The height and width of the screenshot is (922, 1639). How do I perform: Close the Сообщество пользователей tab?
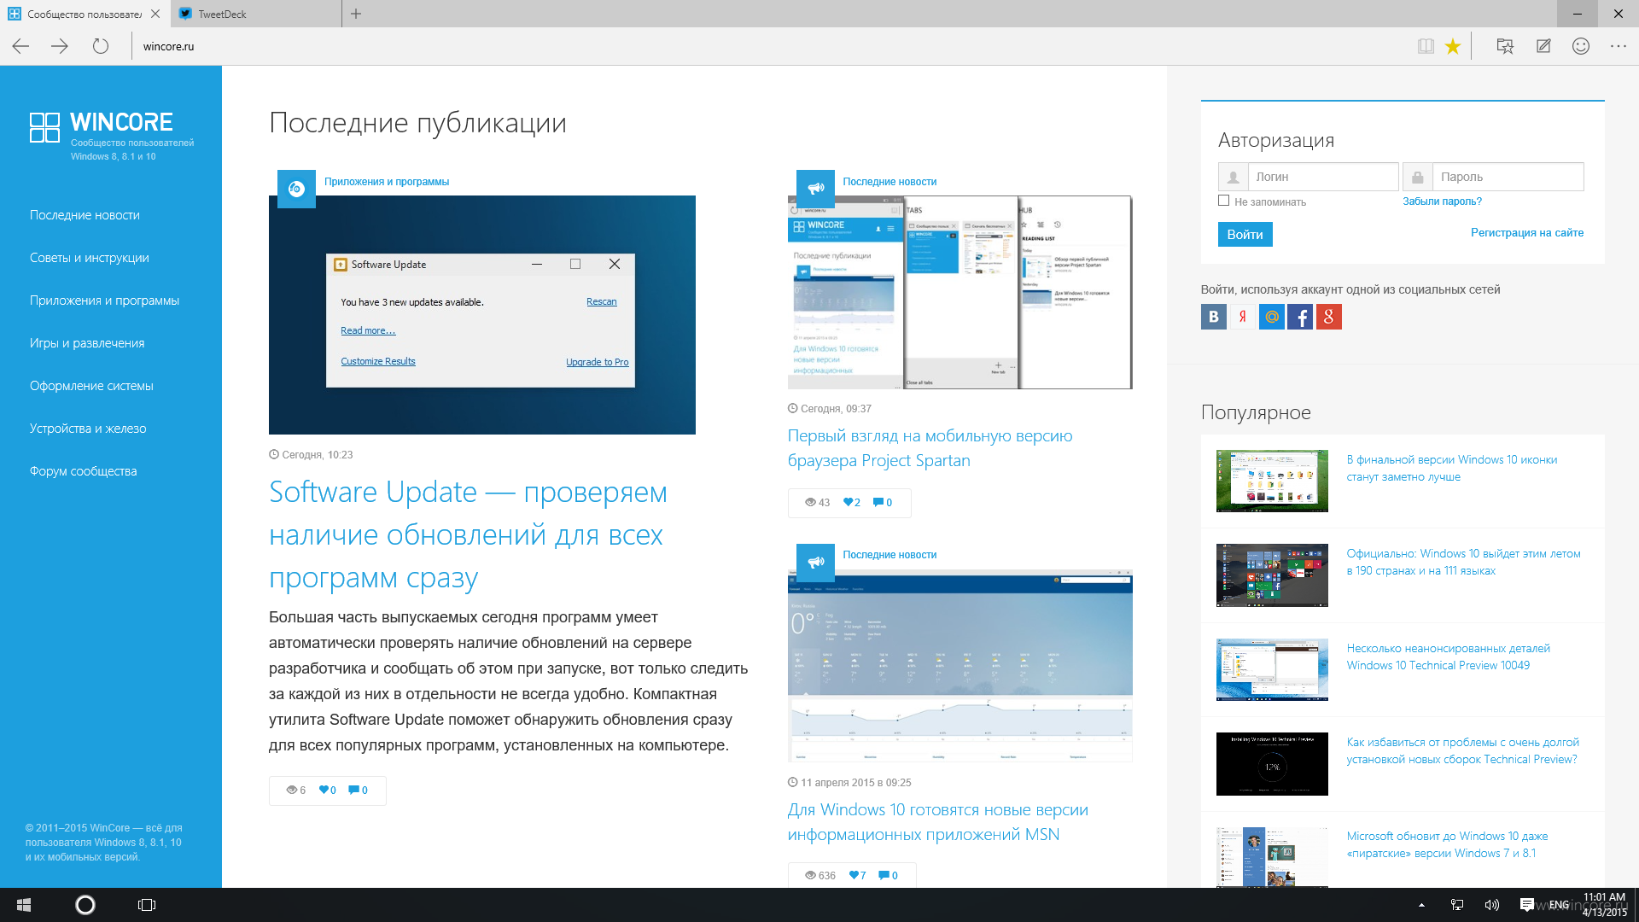coord(155,14)
